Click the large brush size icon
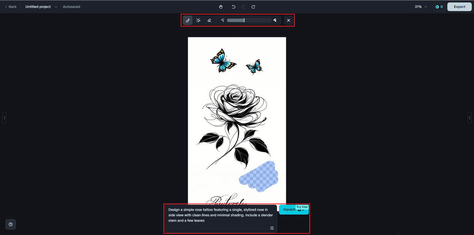The image size is (474, 235). pyautogui.click(x=275, y=20)
